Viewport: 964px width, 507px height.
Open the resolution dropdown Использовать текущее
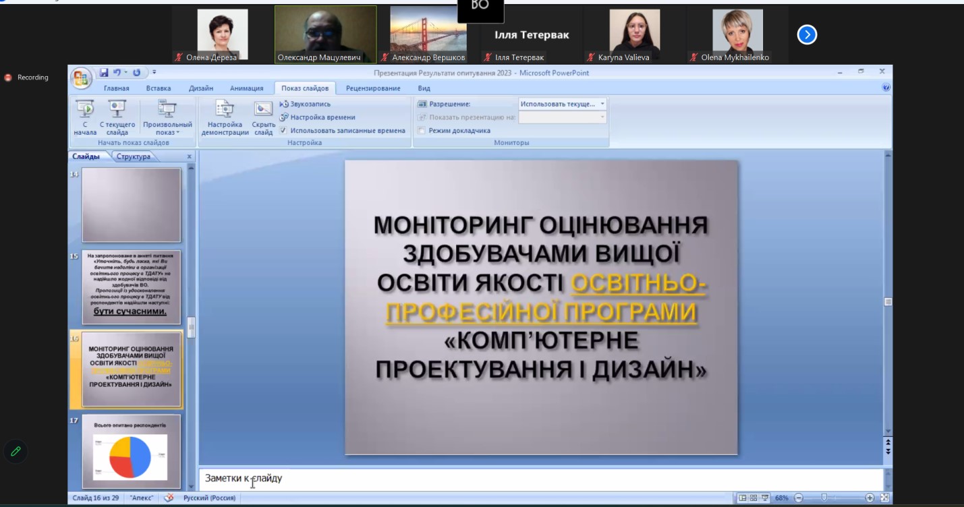(x=602, y=103)
